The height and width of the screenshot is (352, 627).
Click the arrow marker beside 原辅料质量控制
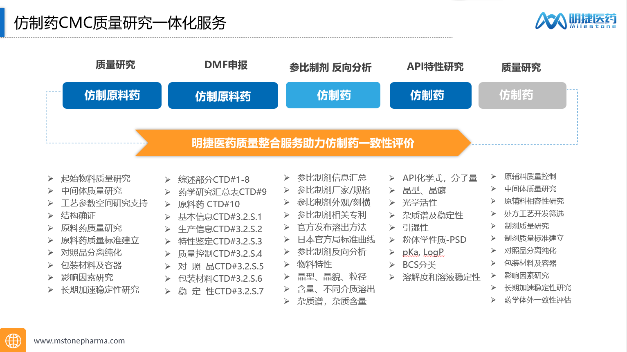point(493,177)
